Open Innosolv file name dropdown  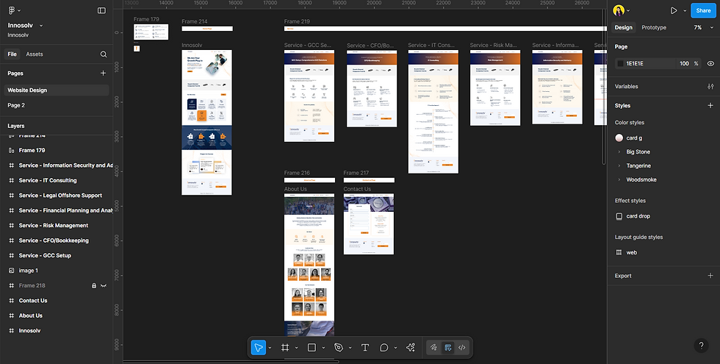coord(41,26)
